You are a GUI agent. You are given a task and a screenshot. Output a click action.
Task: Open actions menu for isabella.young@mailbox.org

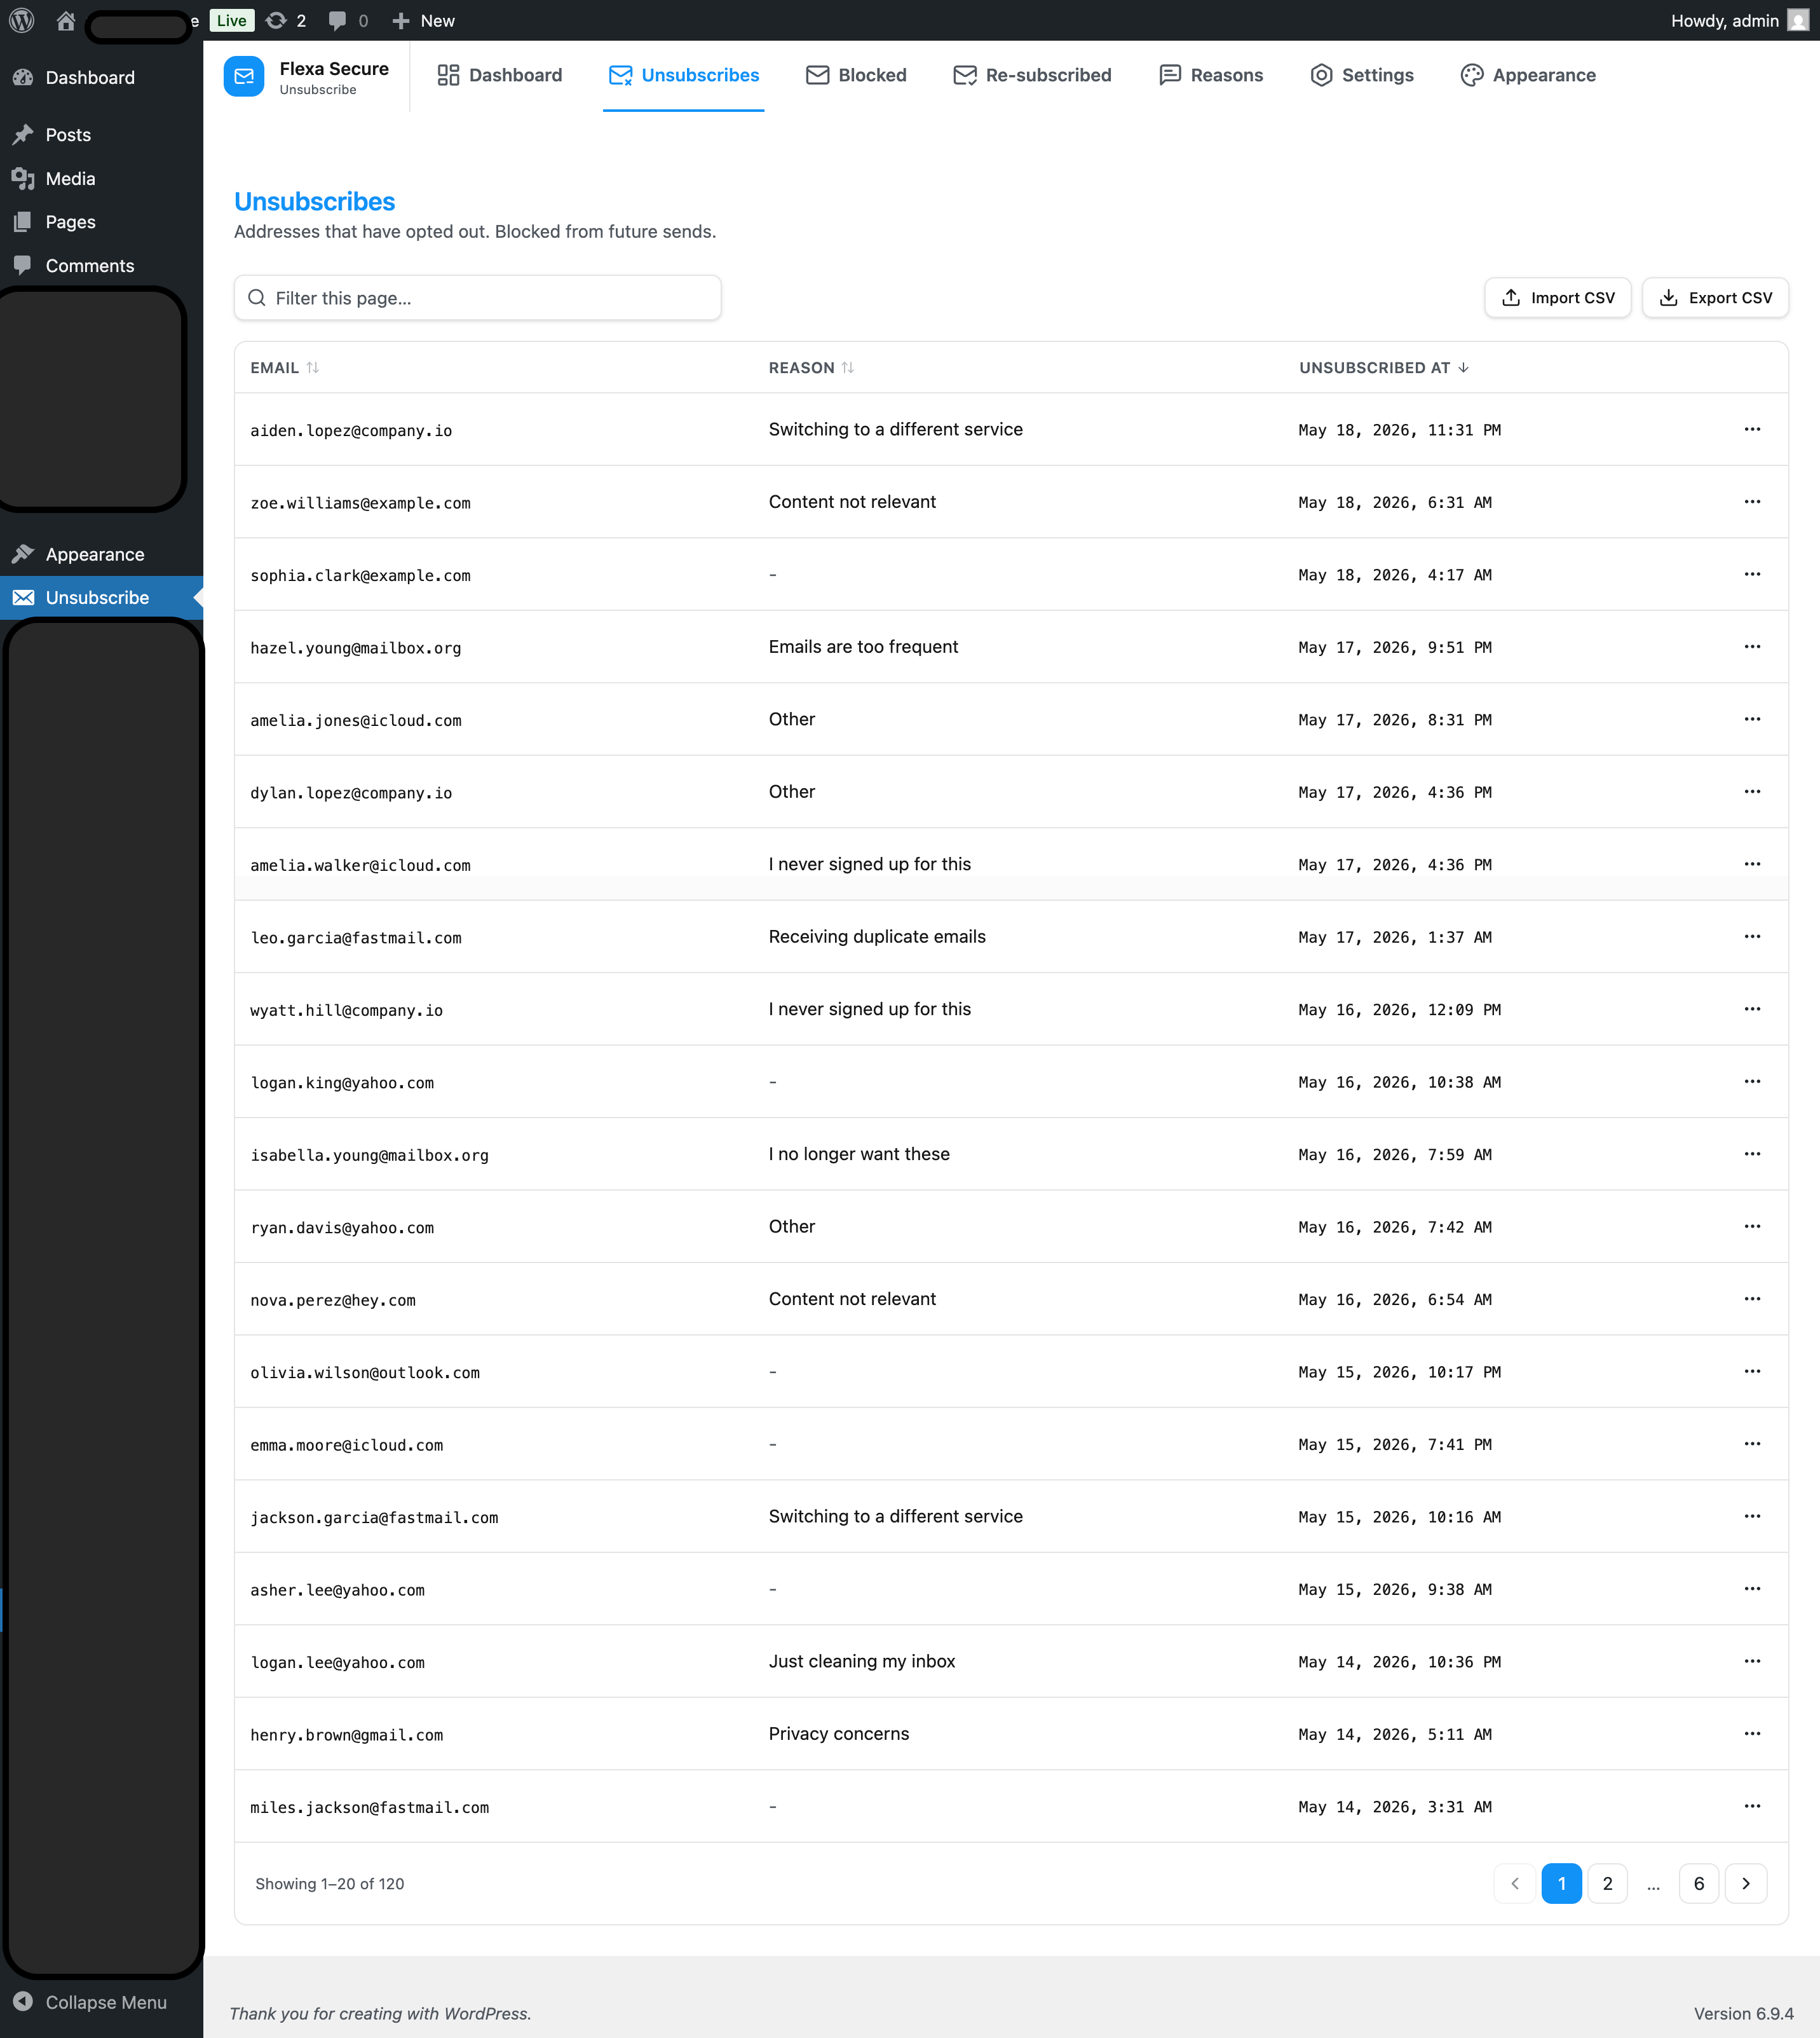tap(1752, 1154)
